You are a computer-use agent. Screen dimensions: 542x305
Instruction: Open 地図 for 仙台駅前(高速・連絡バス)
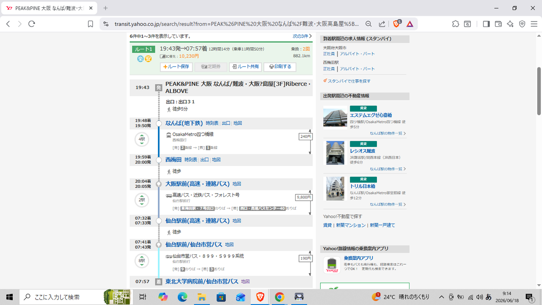pyautogui.click(x=237, y=221)
